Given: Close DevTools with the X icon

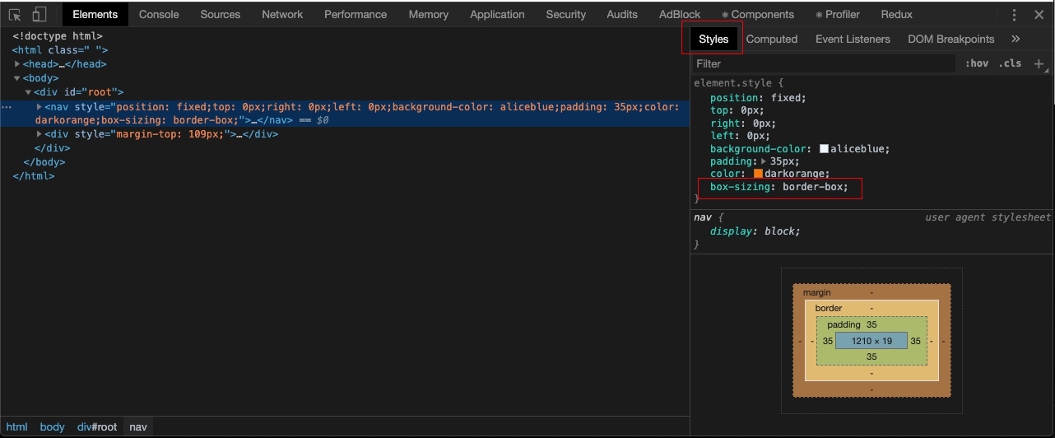Looking at the screenshot, I should point(1039,15).
